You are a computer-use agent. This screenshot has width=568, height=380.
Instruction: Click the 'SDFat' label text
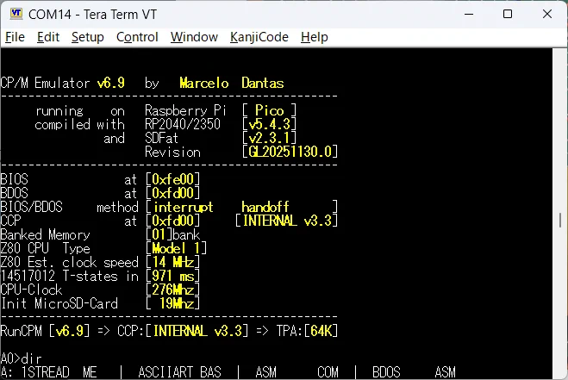(161, 138)
